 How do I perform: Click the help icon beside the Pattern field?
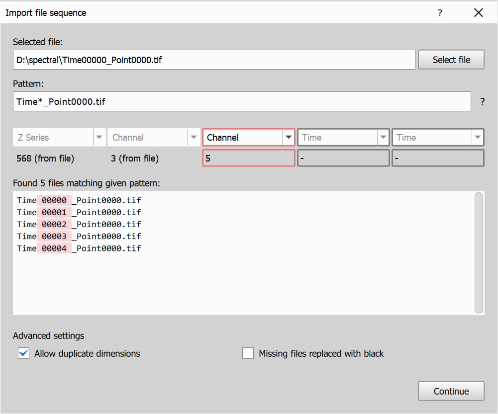482,101
